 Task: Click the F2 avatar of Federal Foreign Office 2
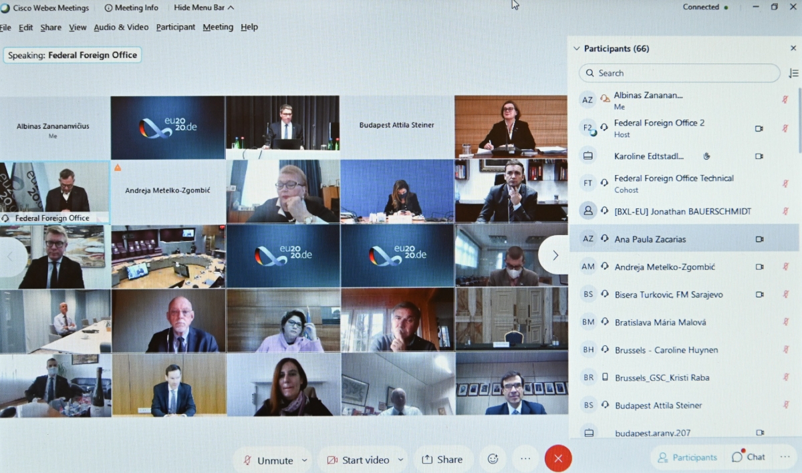[587, 128]
